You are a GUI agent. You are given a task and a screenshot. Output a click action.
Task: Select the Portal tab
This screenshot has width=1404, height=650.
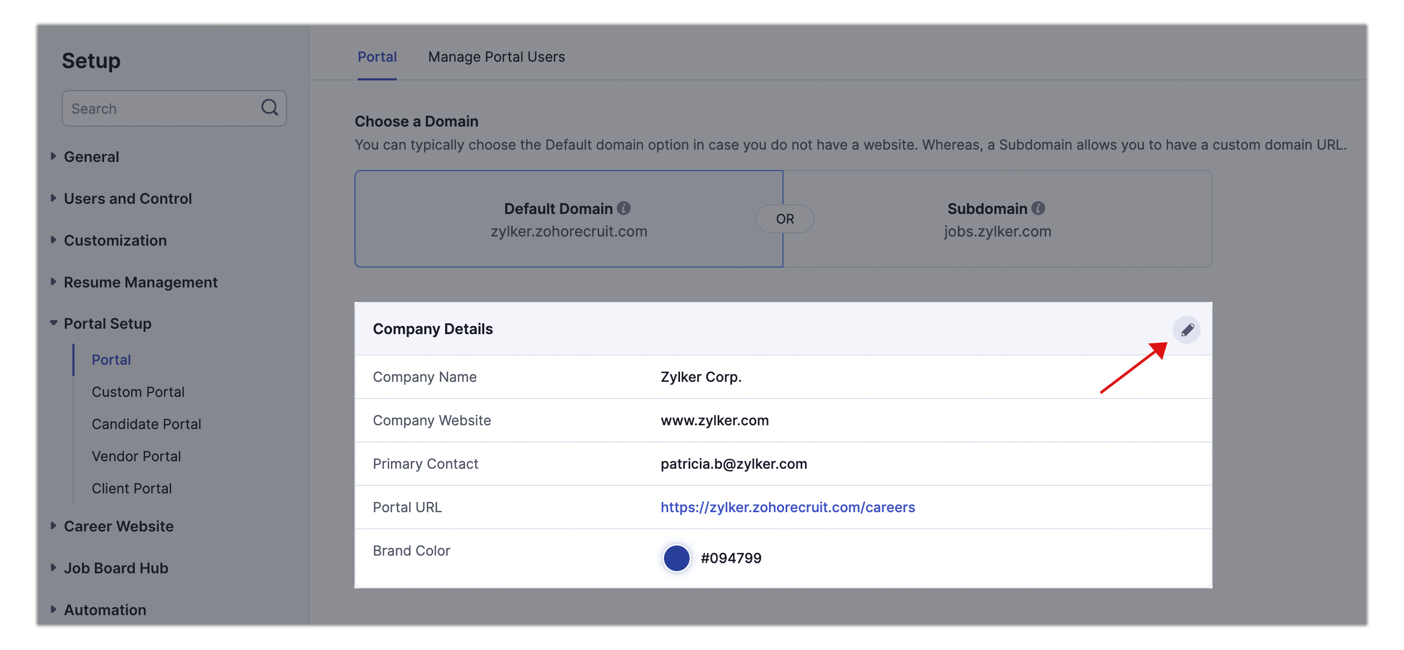pos(376,57)
